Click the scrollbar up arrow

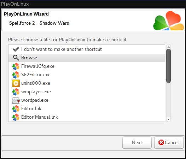pos(168,47)
